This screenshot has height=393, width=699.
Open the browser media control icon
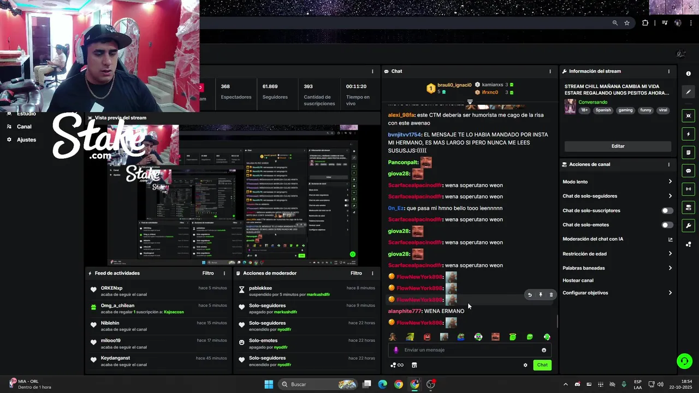665,23
